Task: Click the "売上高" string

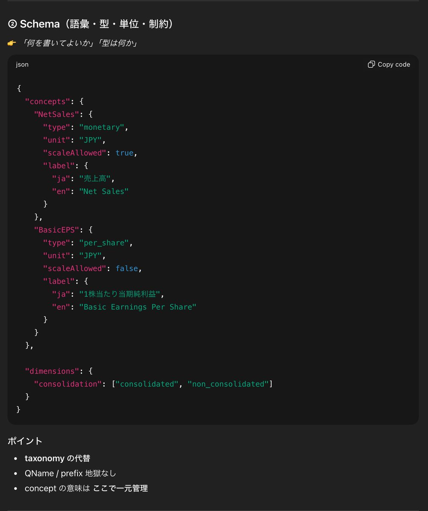Action: click(95, 178)
